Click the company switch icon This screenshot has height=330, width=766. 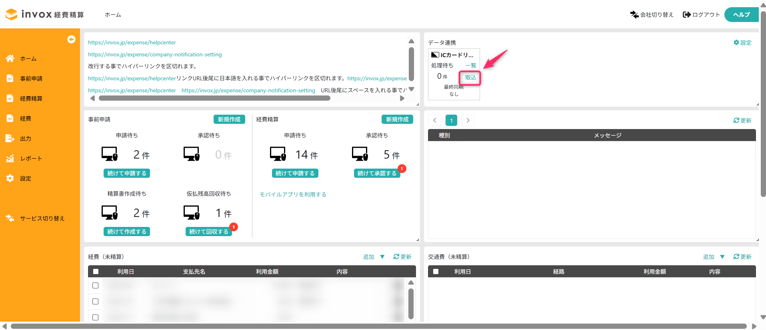tap(634, 15)
